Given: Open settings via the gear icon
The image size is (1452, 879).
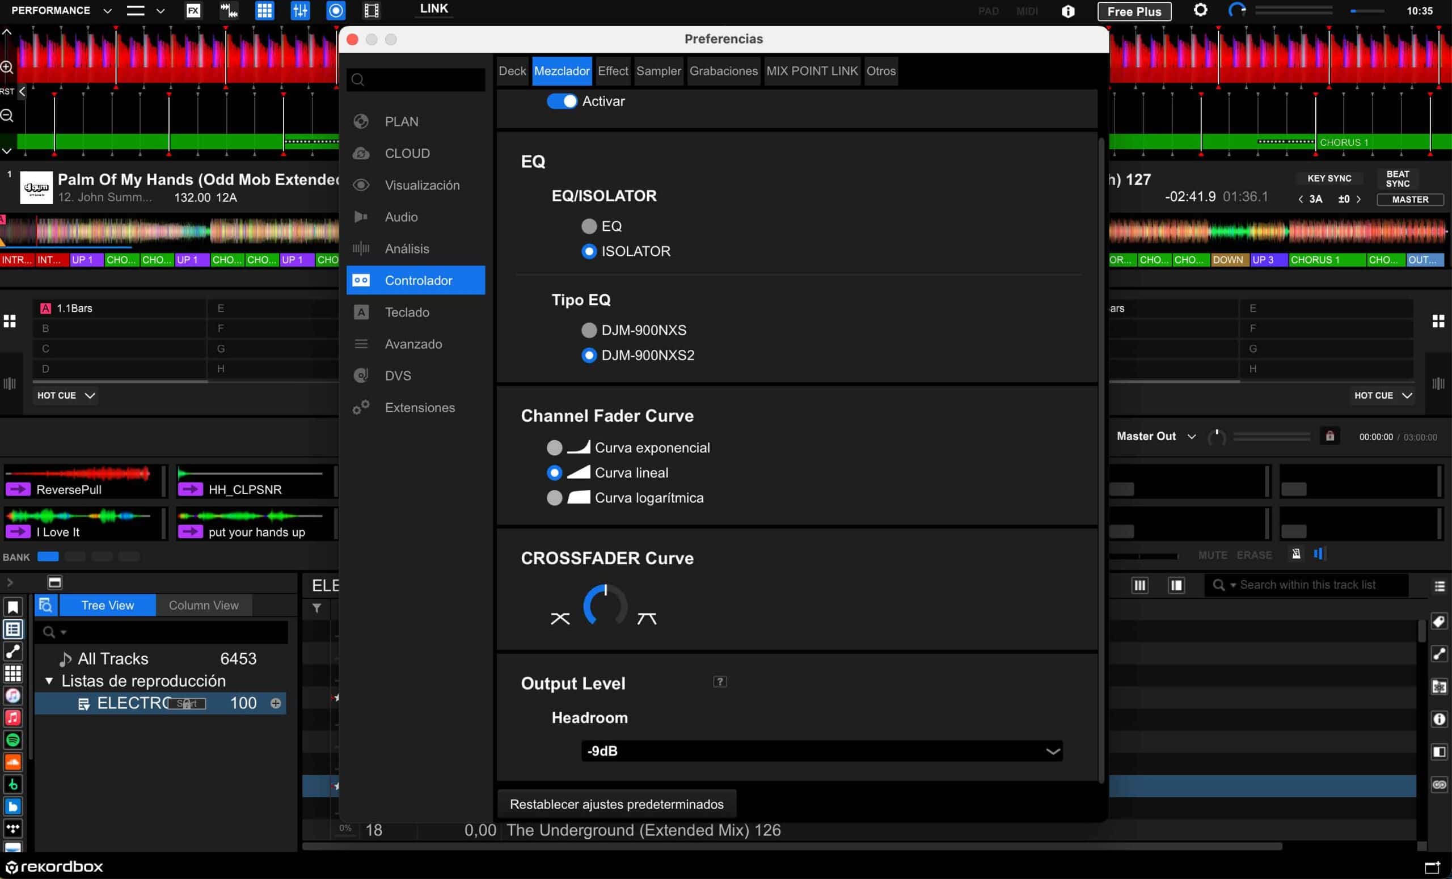Looking at the screenshot, I should point(1200,10).
